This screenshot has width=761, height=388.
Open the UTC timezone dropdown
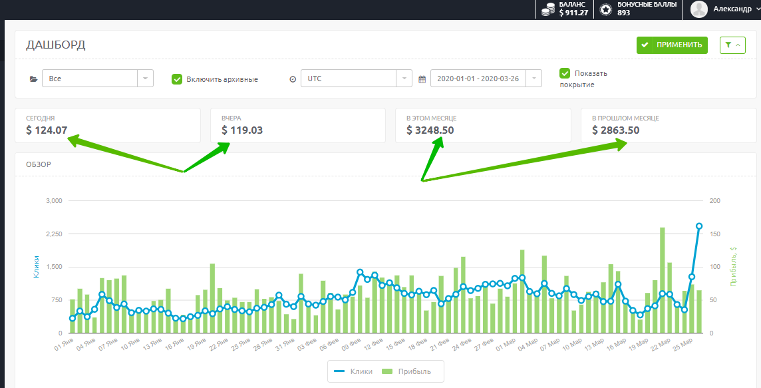tap(357, 78)
